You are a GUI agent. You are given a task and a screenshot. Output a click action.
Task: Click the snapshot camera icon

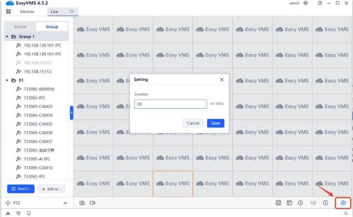point(82,203)
